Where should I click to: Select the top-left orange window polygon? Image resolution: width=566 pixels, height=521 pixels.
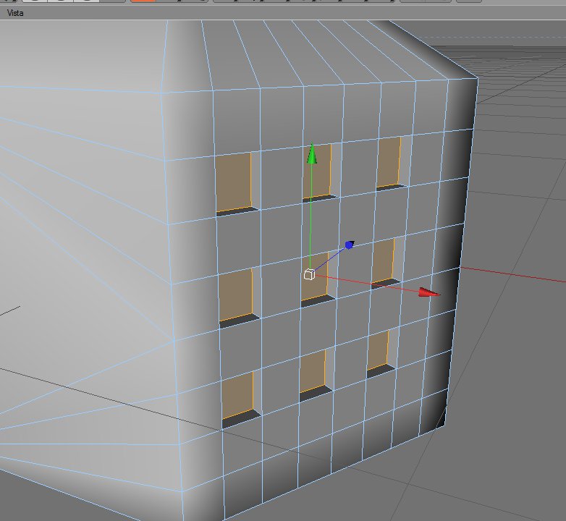coord(233,182)
